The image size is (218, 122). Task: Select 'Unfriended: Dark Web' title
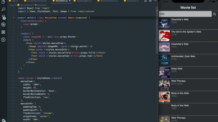183,56
